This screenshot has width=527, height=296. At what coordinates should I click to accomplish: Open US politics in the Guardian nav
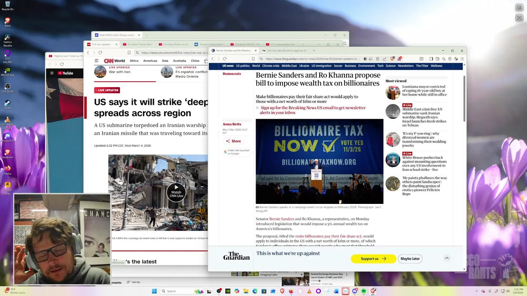pos(243,66)
